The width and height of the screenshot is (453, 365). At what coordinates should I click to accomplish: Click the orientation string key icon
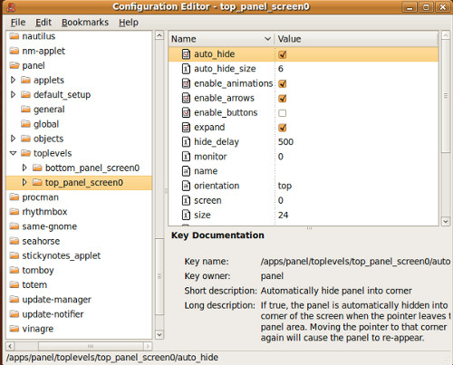186,186
